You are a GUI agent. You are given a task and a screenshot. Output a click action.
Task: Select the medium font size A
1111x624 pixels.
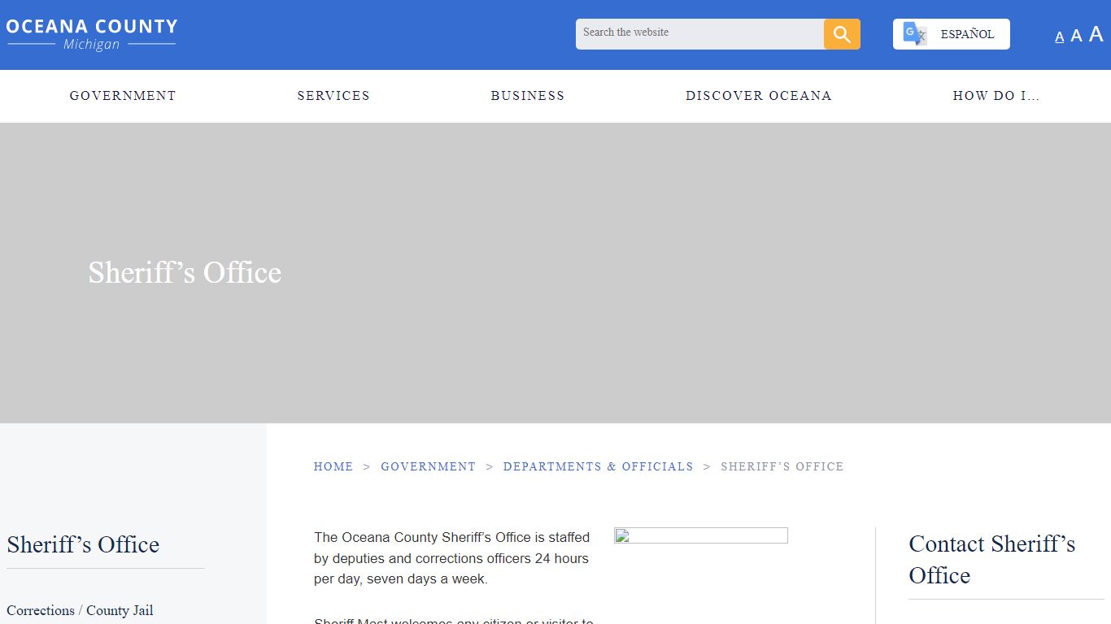coord(1076,35)
